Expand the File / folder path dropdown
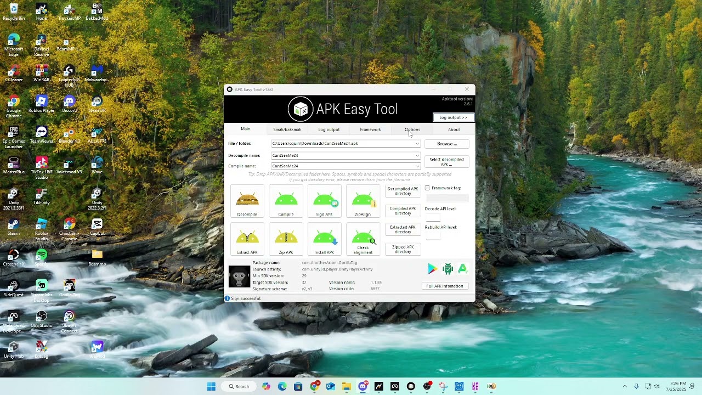This screenshot has height=395, width=702. pyautogui.click(x=417, y=144)
